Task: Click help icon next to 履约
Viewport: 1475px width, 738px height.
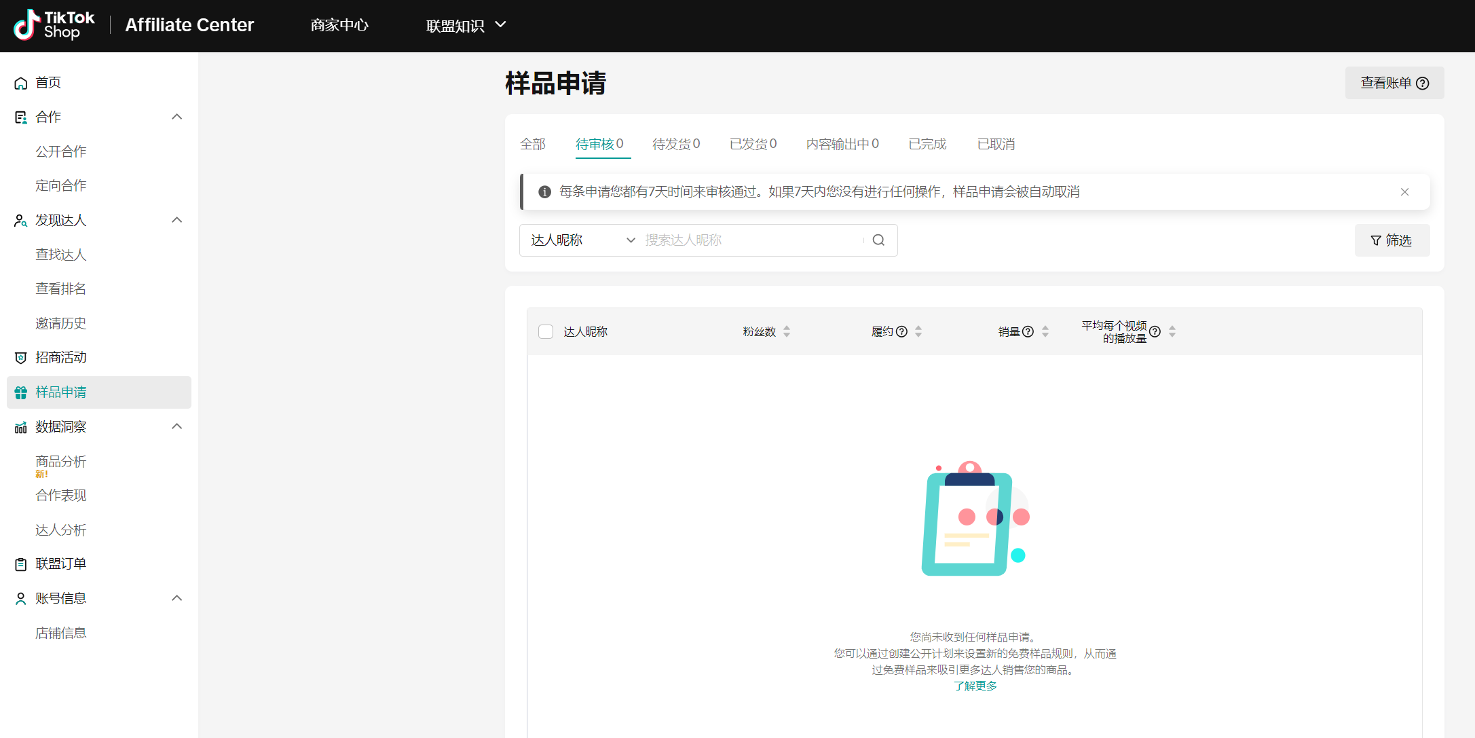Action: [x=901, y=332]
